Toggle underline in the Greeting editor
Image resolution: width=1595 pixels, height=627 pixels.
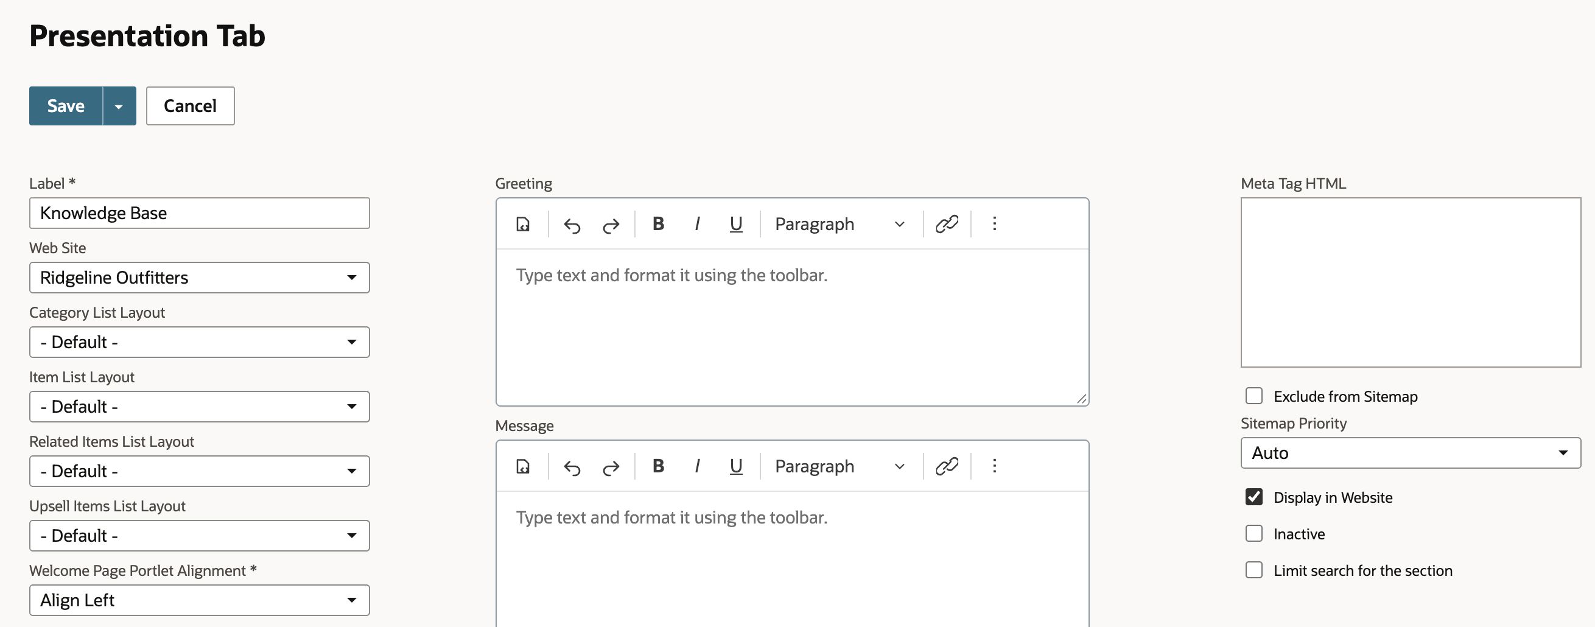735,224
